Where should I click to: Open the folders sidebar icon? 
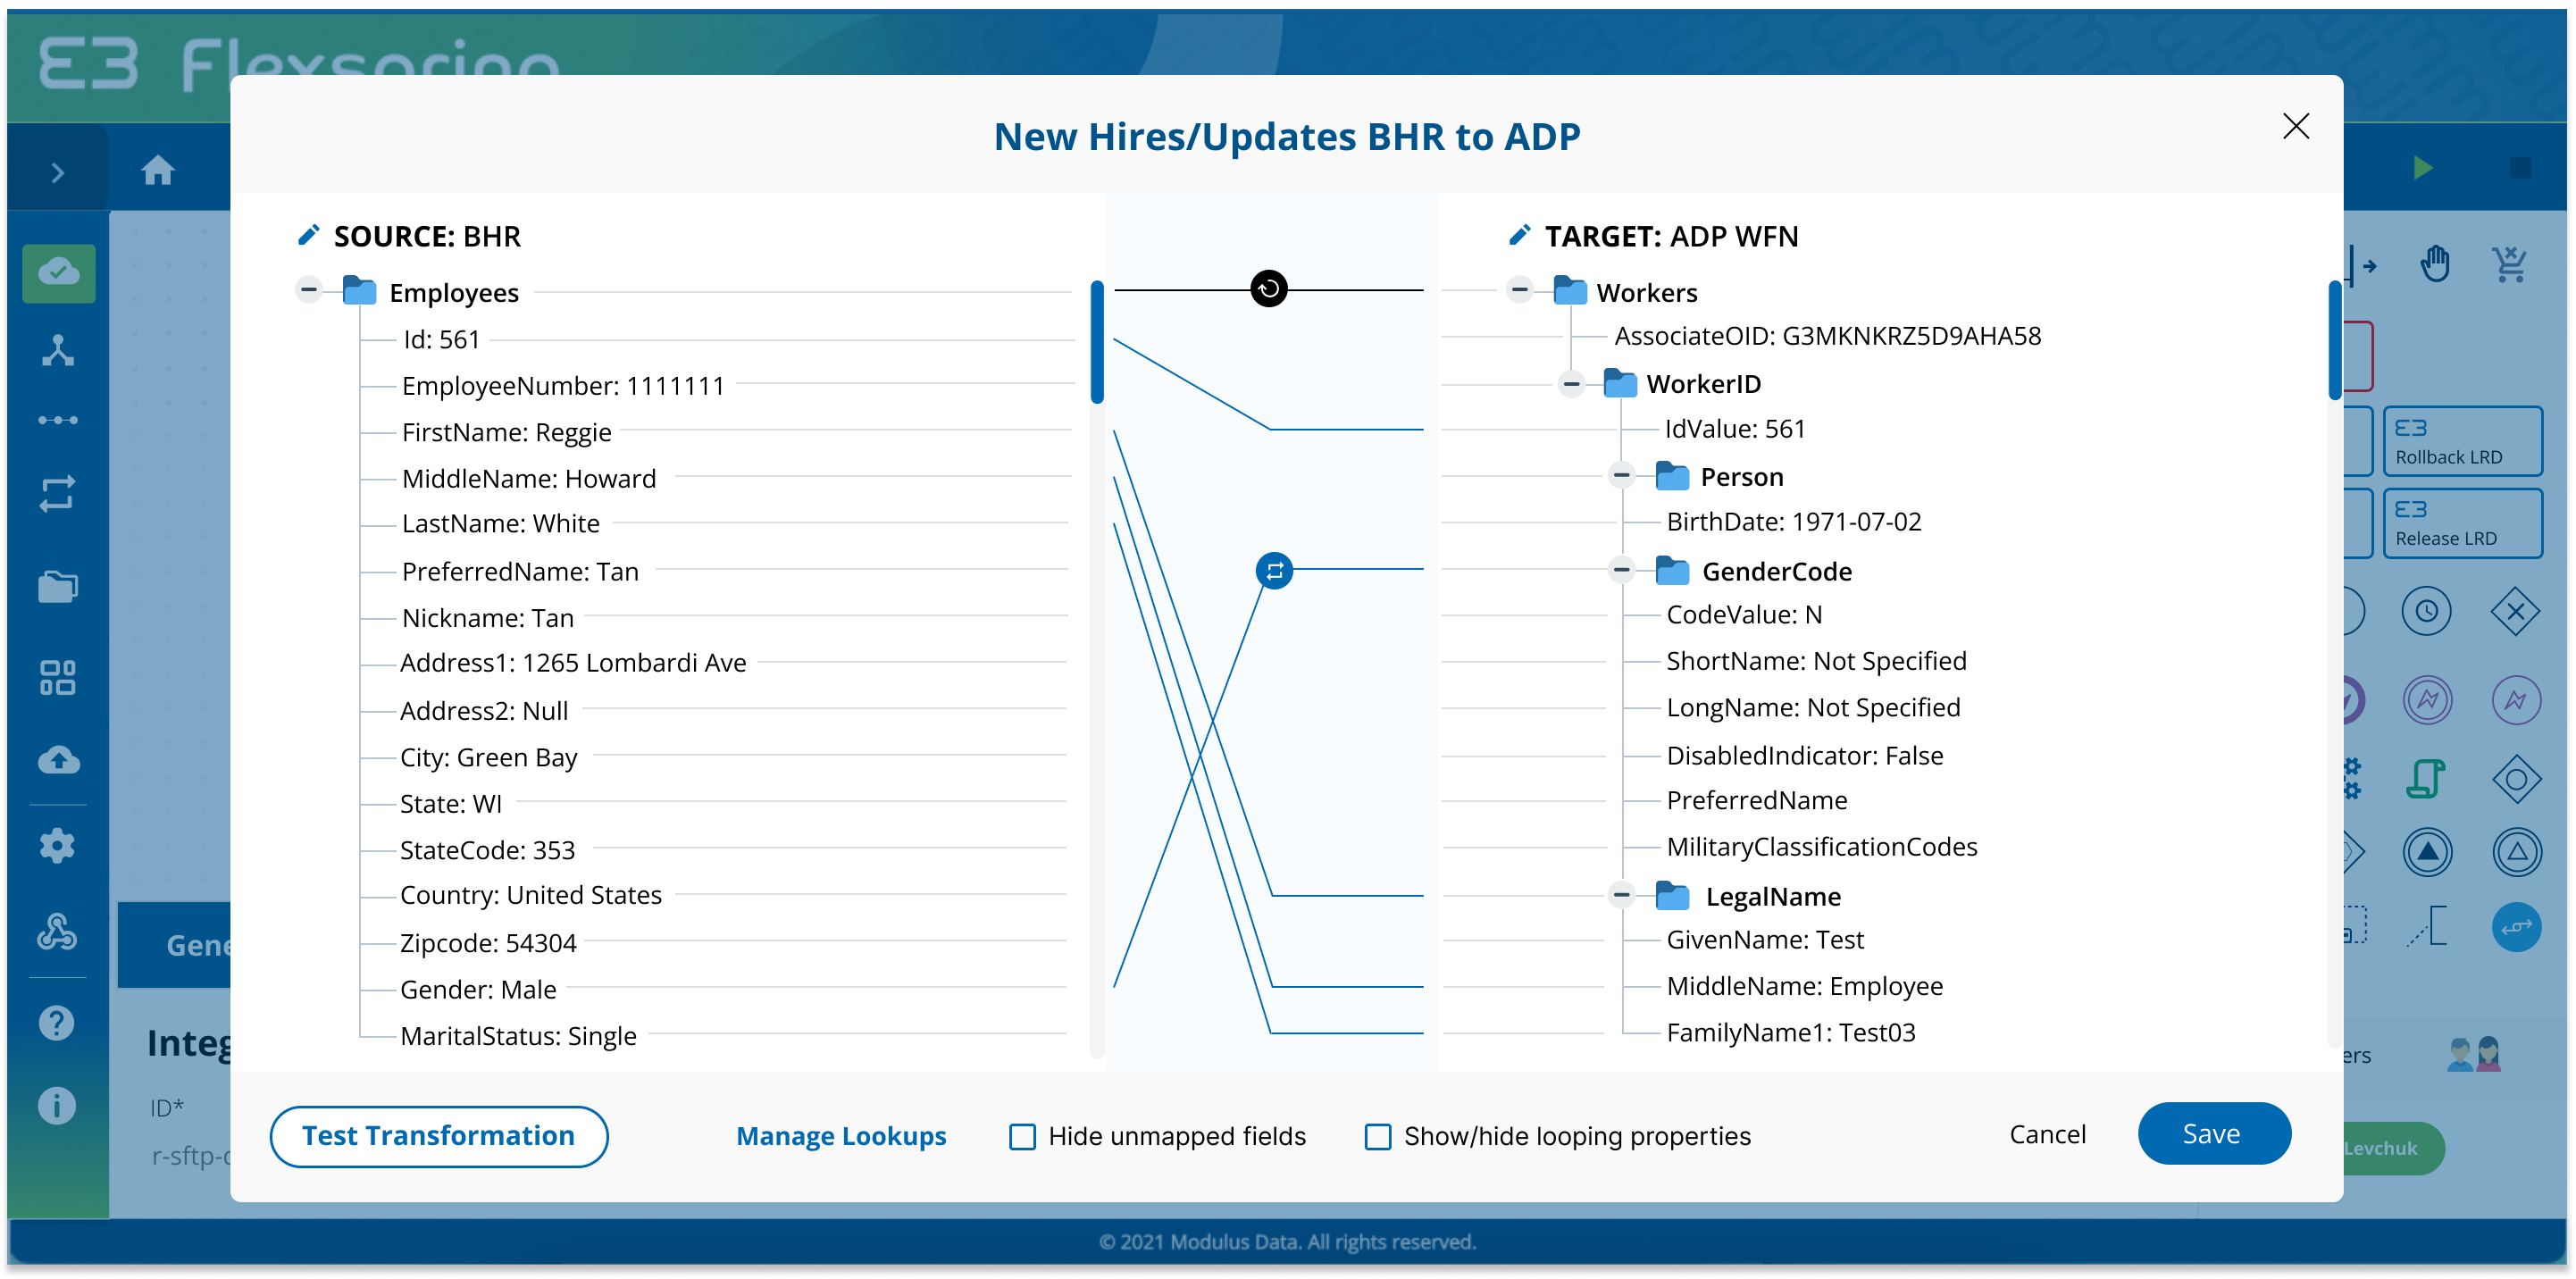click(x=58, y=586)
